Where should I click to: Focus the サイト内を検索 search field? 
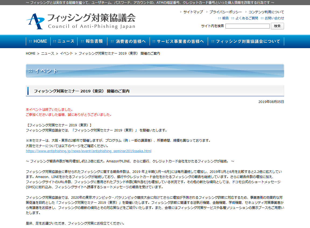pos(247,26)
